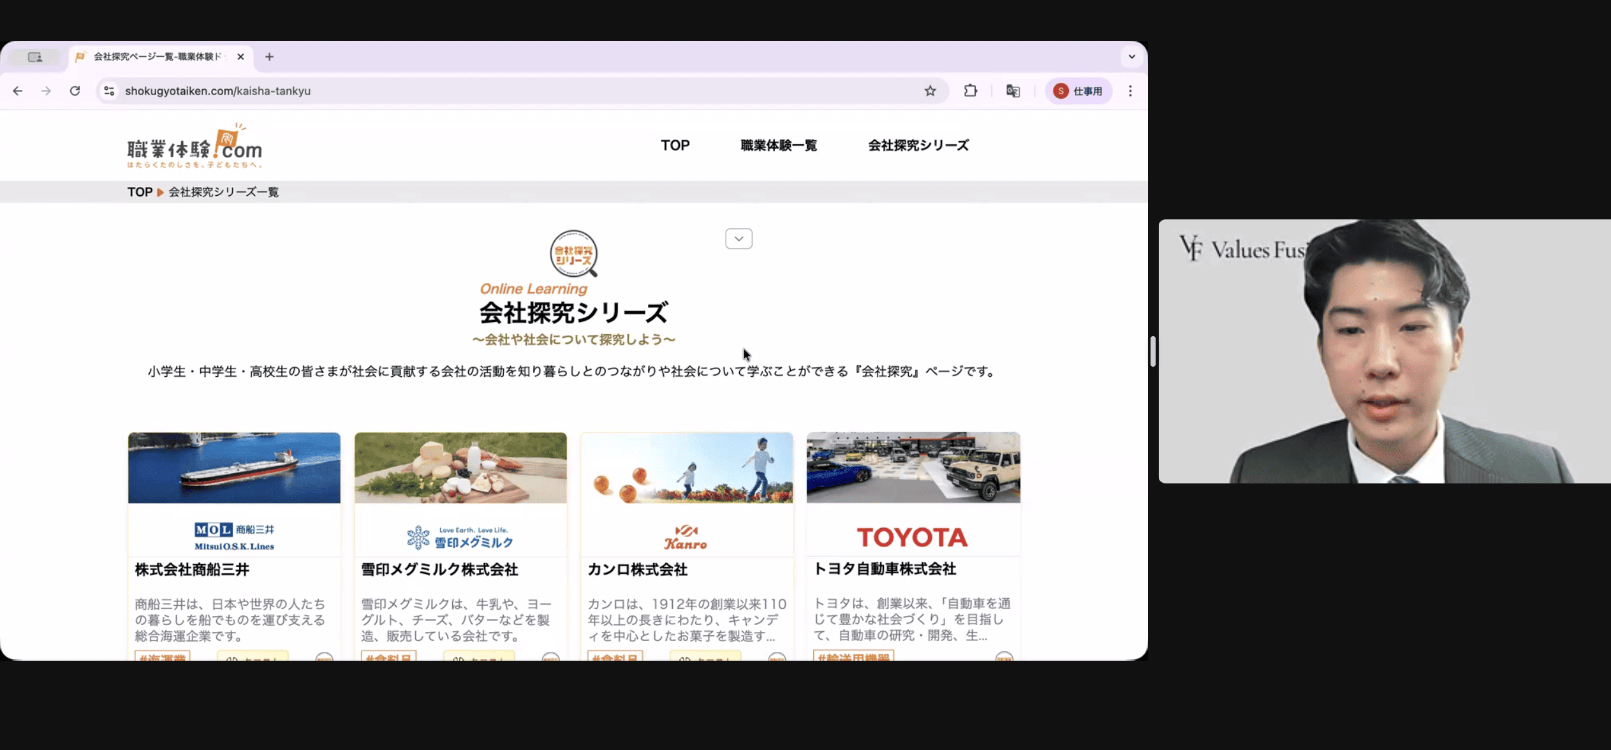1611x750 pixels.
Task: Click the 職業体験.com site logo
Action: 195,147
